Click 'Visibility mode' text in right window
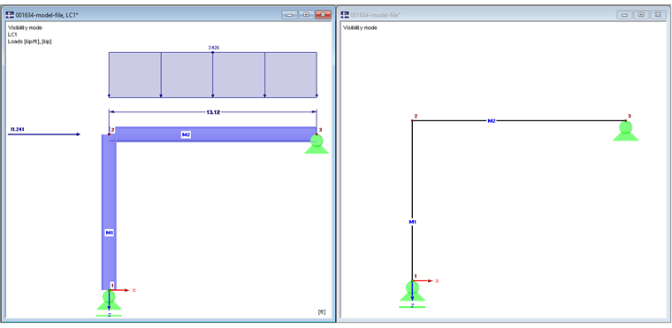This screenshot has height=328, width=672. [360, 28]
